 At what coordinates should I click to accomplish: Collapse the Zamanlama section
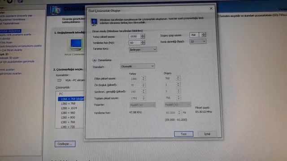click(95, 60)
